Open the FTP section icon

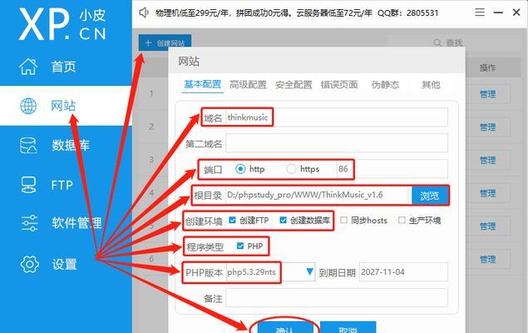pyautogui.click(x=28, y=185)
